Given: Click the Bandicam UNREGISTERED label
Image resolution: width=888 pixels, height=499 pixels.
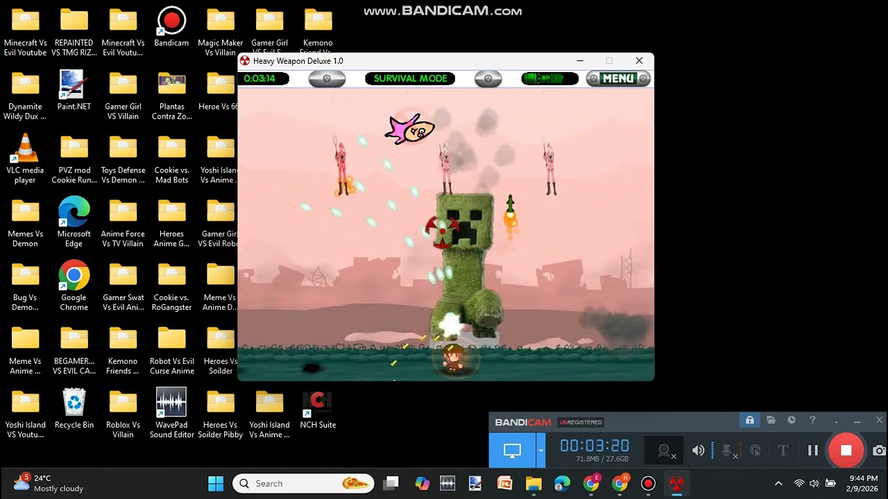Looking at the screenshot, I should pyautogui.click(x=581, y=422).
